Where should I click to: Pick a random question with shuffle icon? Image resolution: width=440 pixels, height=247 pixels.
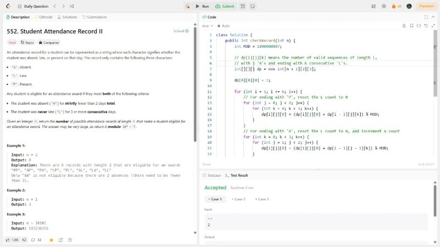coord(72,6)
